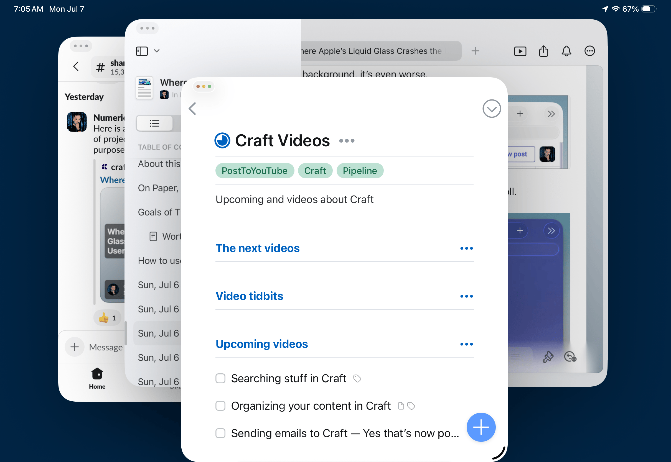This screenshot has height=462, width=671.
Task: Open the circled chevron menu in Craft Videos
Action: [491, 109]
